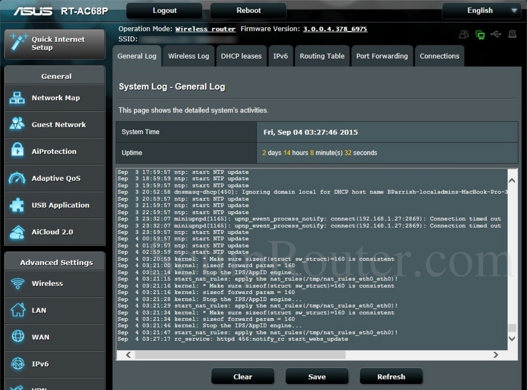Open the Guest Network menu item
The width and height of the screenshot is (527, 390).
(55, 124)
